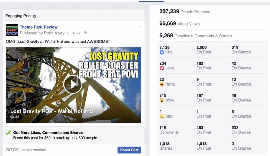Click the Sad crying emoji icon

point(162,116)
